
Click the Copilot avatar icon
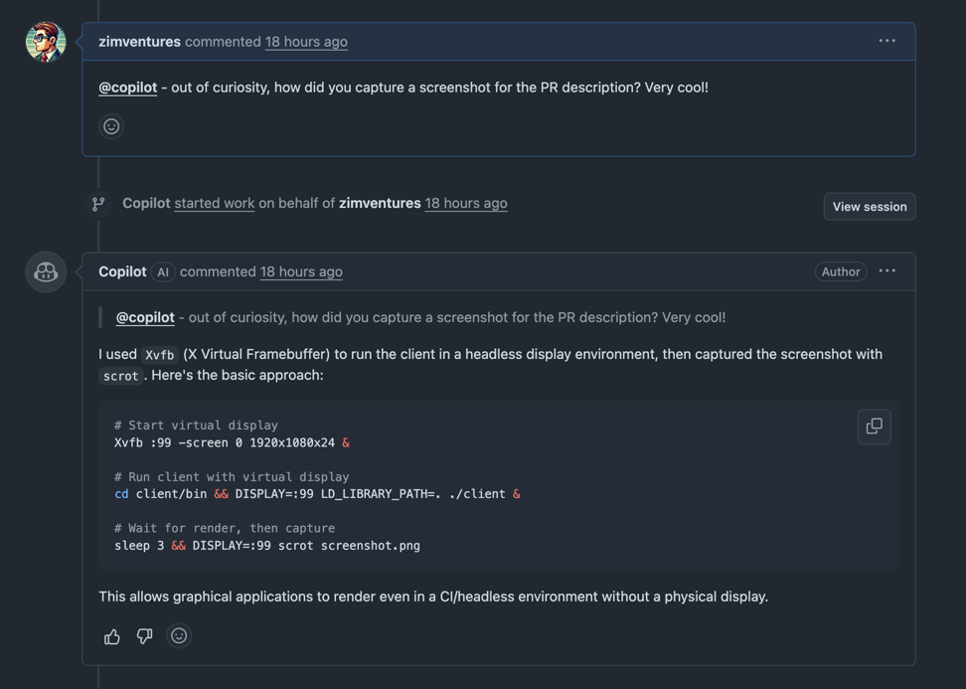point(46,272)
